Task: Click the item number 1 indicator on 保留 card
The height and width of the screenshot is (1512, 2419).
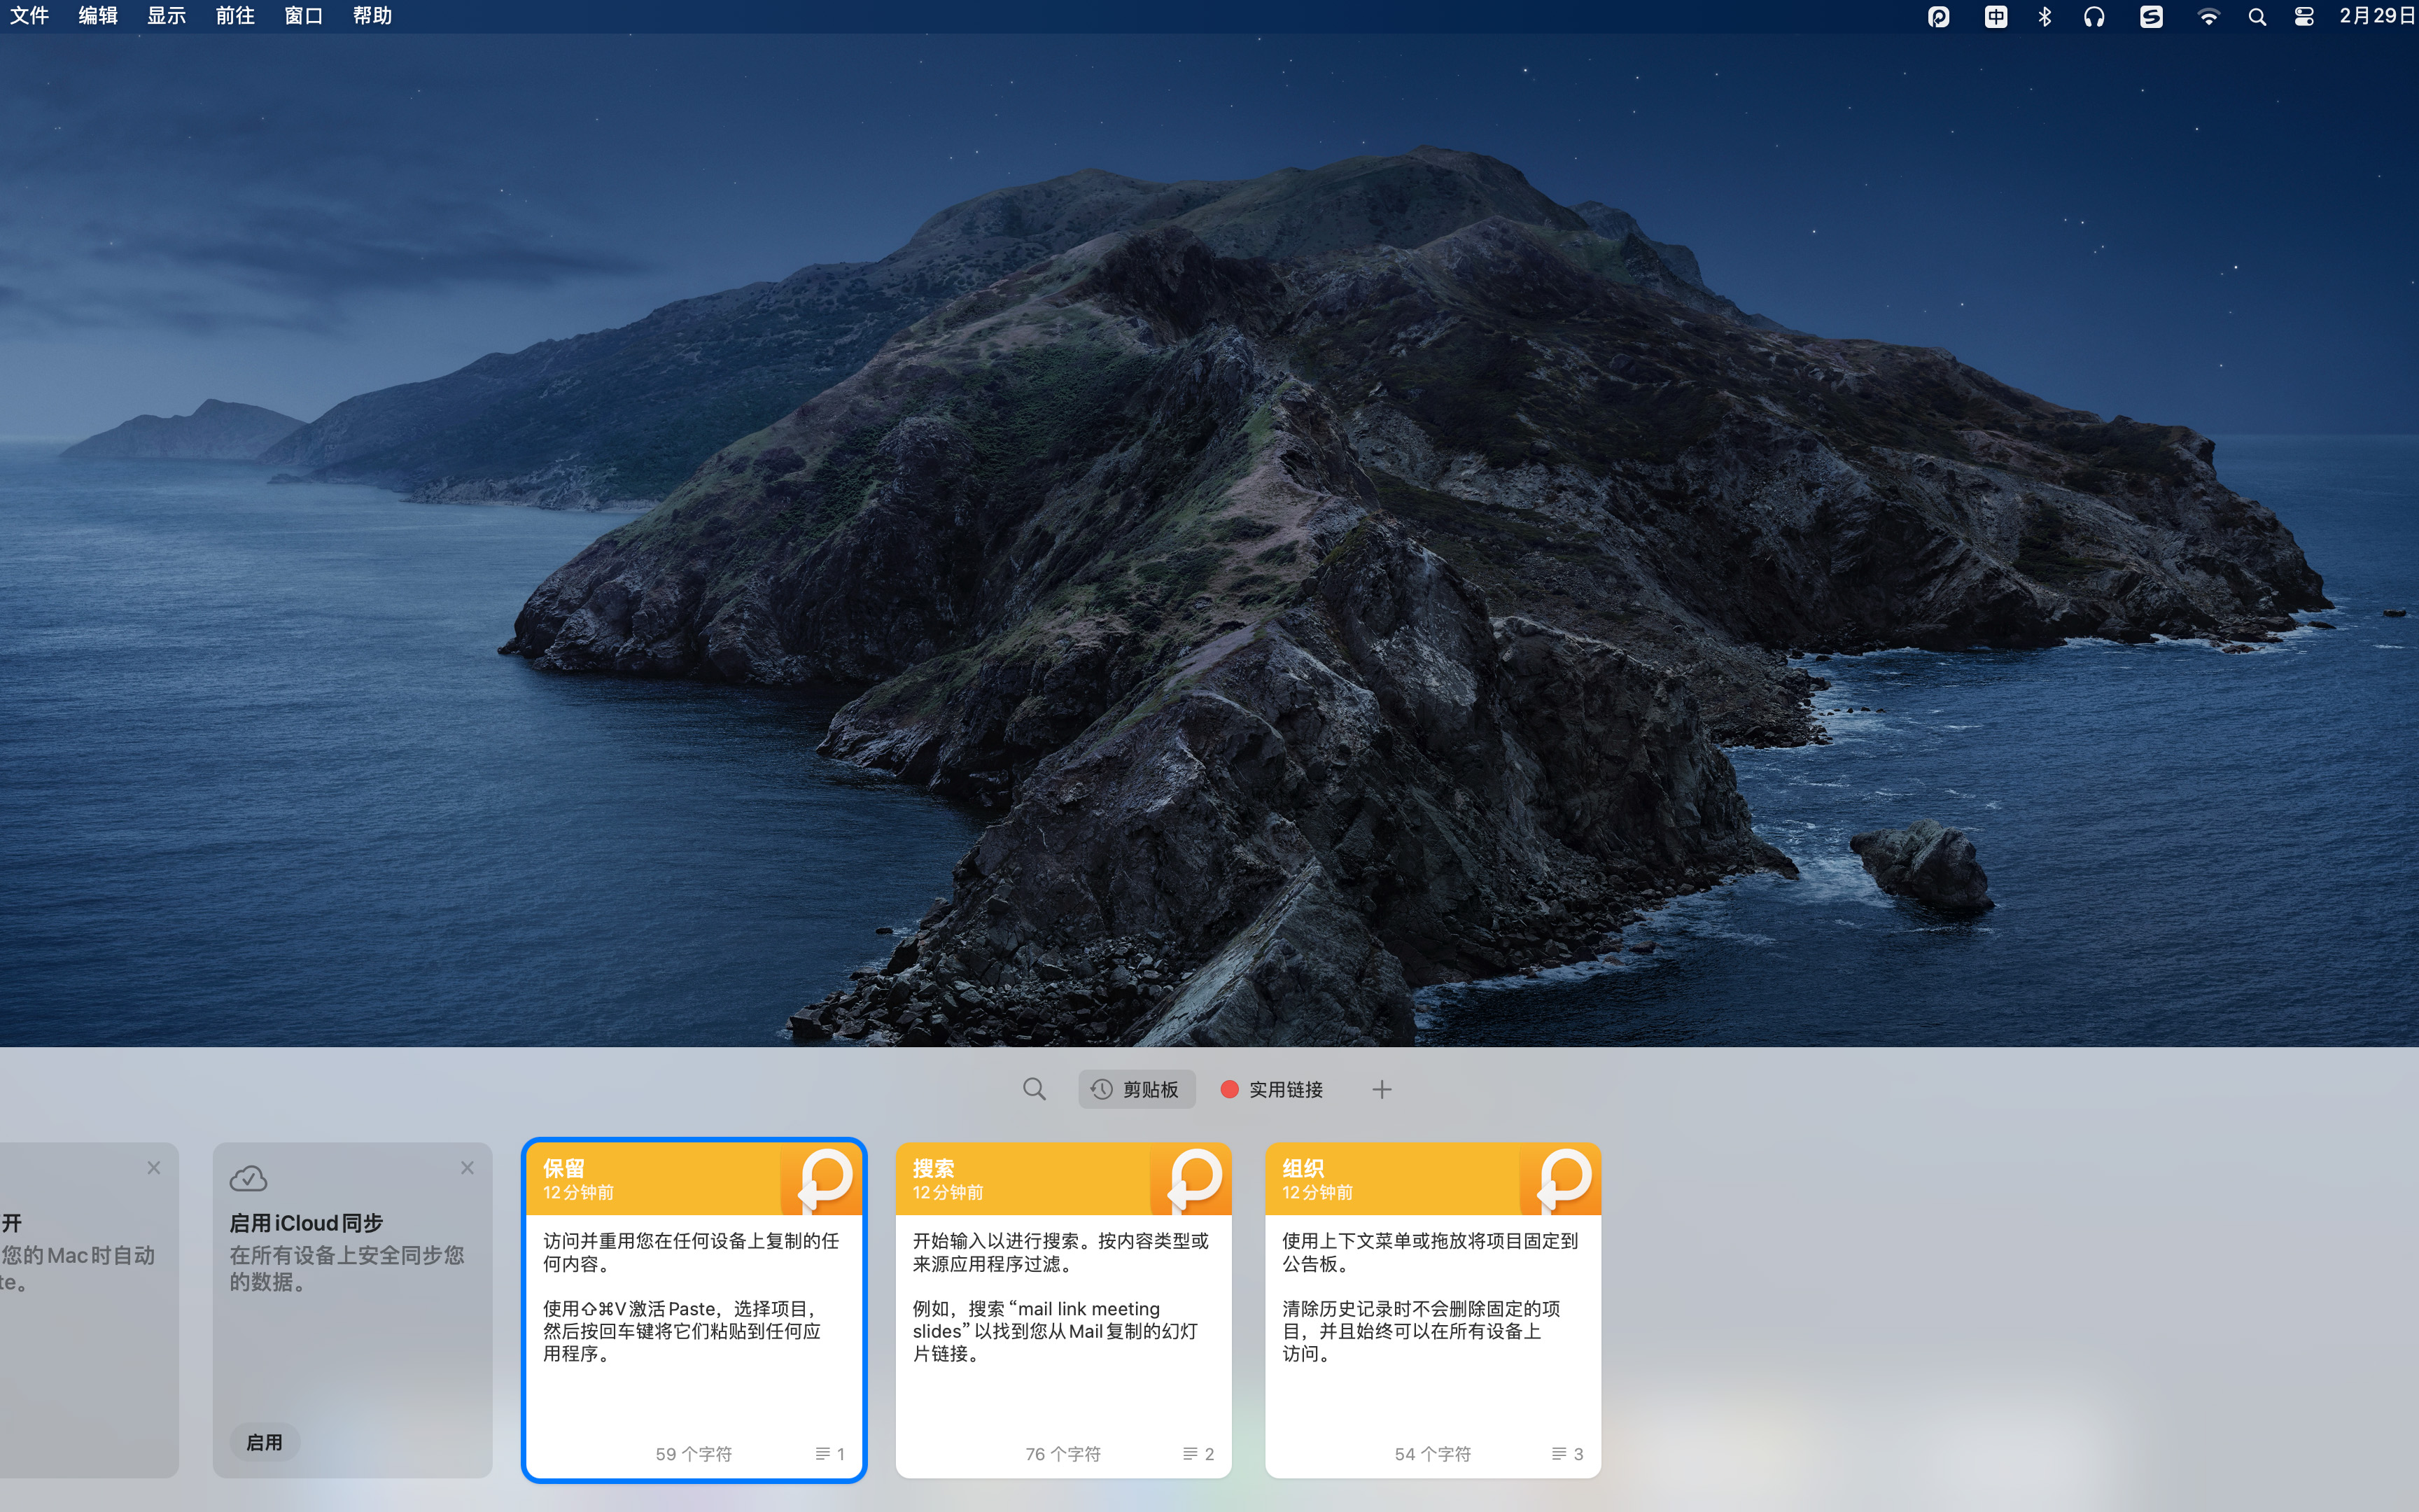Action: click(x=831, y=1454)
